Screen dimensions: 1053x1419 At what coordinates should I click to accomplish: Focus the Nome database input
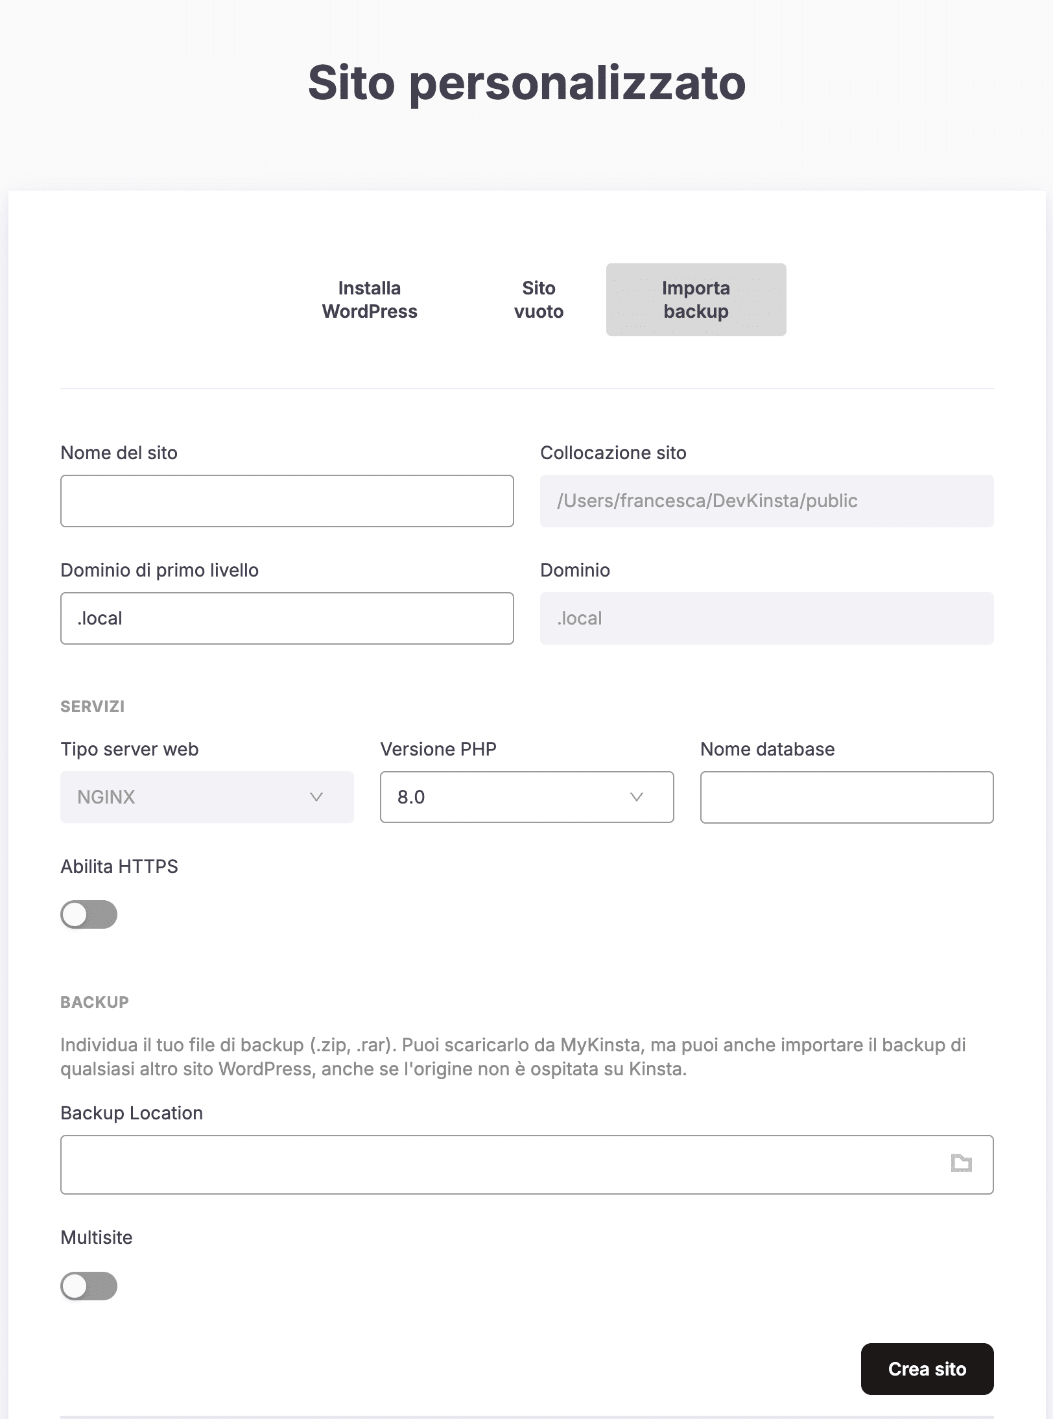846,797
